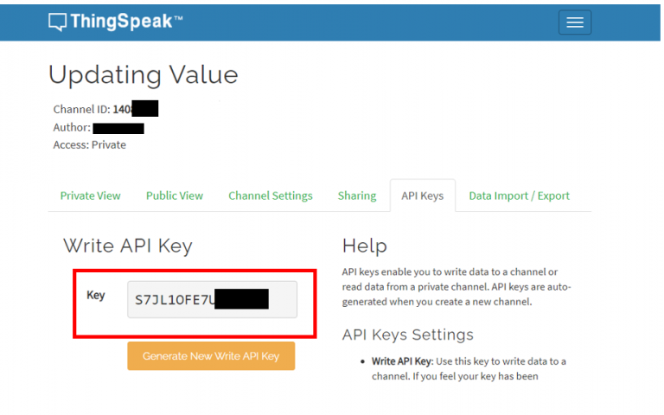Click the Author name text

(x=118, y=128)
